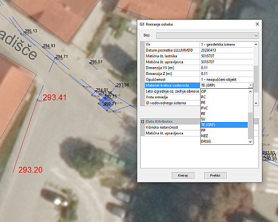Select SV in the material list

[x=224, y=119]
